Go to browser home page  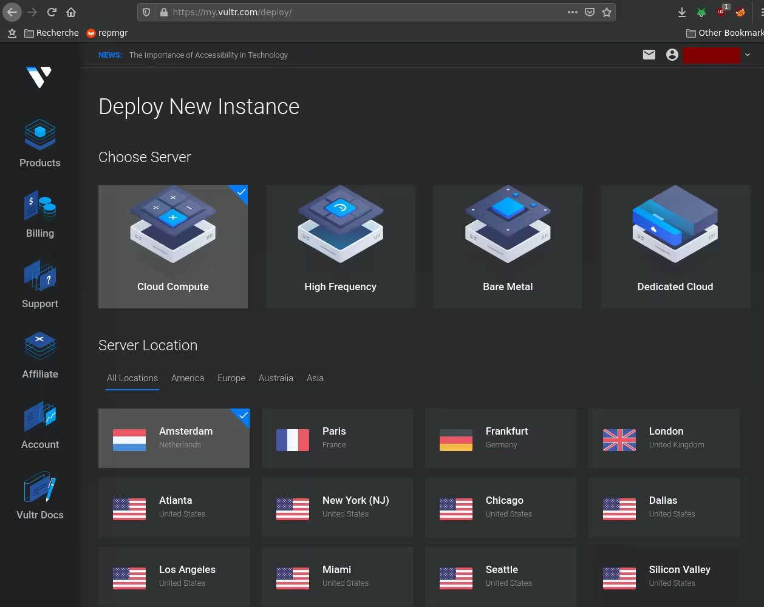[71, 12]
